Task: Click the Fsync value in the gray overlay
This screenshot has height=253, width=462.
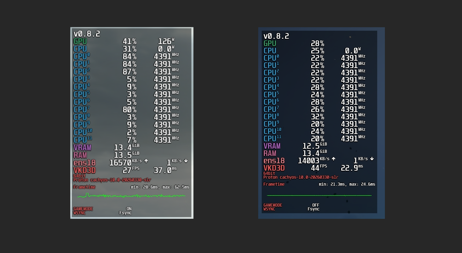Action: tap(125, 213)
